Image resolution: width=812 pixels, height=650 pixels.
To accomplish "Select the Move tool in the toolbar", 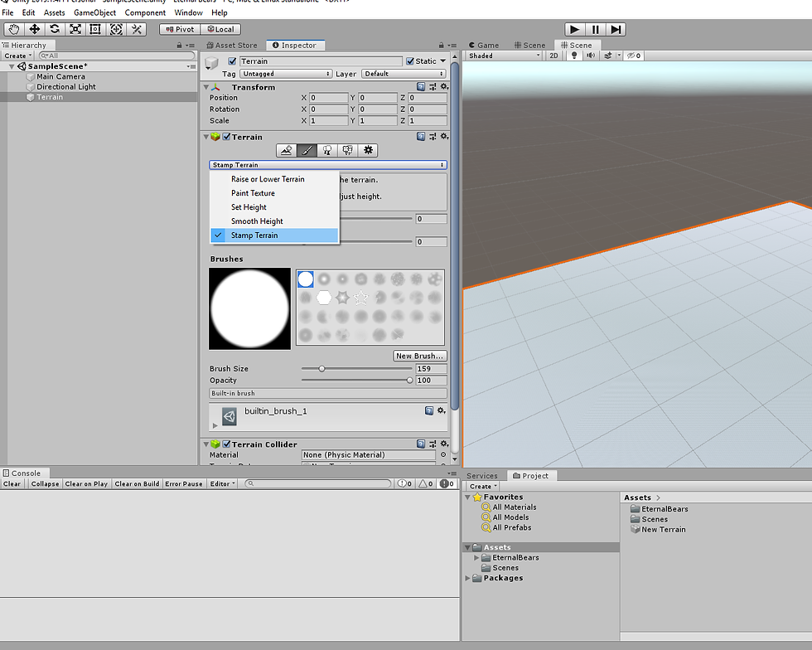I will pos(35,29).
